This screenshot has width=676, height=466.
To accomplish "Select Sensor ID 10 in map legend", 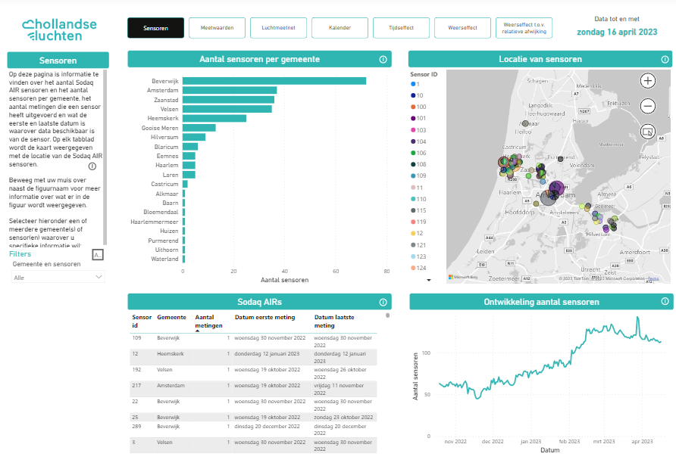I will [417, 95].
